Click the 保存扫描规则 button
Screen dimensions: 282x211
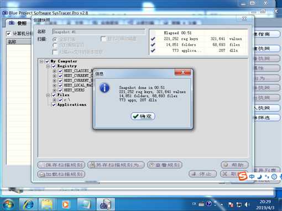[61, 165]
